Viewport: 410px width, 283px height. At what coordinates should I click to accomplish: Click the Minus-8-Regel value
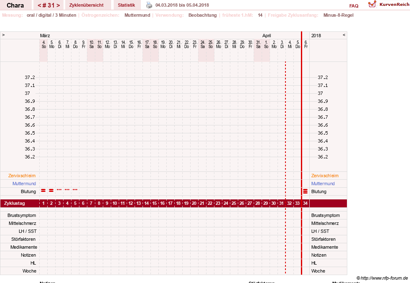(339, 15)
